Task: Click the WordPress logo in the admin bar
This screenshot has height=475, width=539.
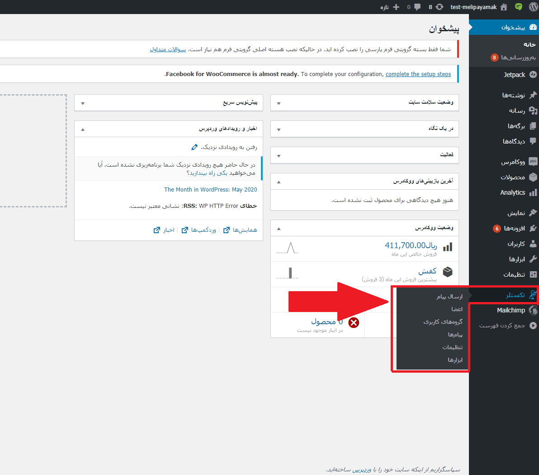Action: click(533, 7)
